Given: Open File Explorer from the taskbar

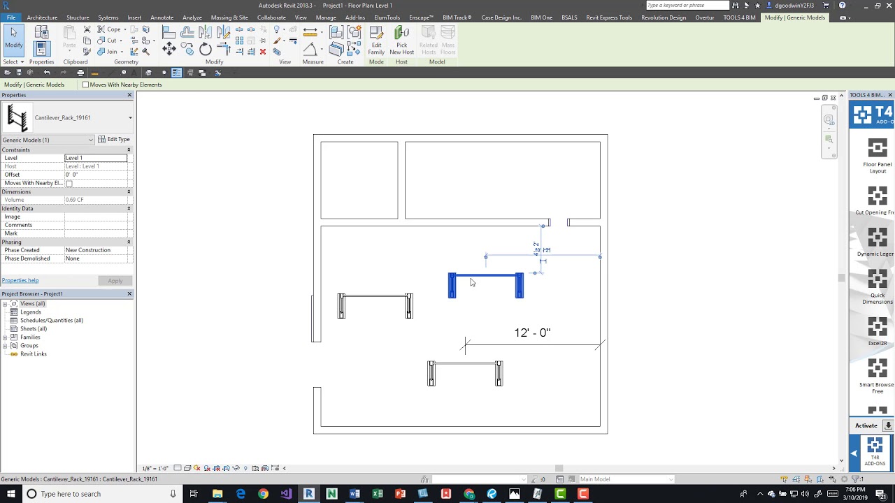Looking at the screenshot, I should (217, 494).
